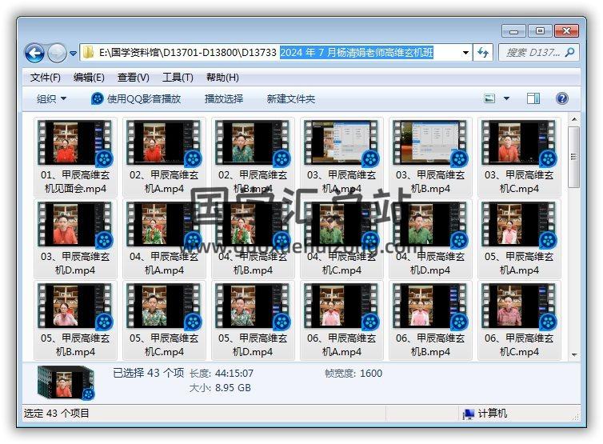The image size is (603, 444).
Task: Select video 05、甲辰高维玄机B.mp4 thumbnail
Action: 75,306
